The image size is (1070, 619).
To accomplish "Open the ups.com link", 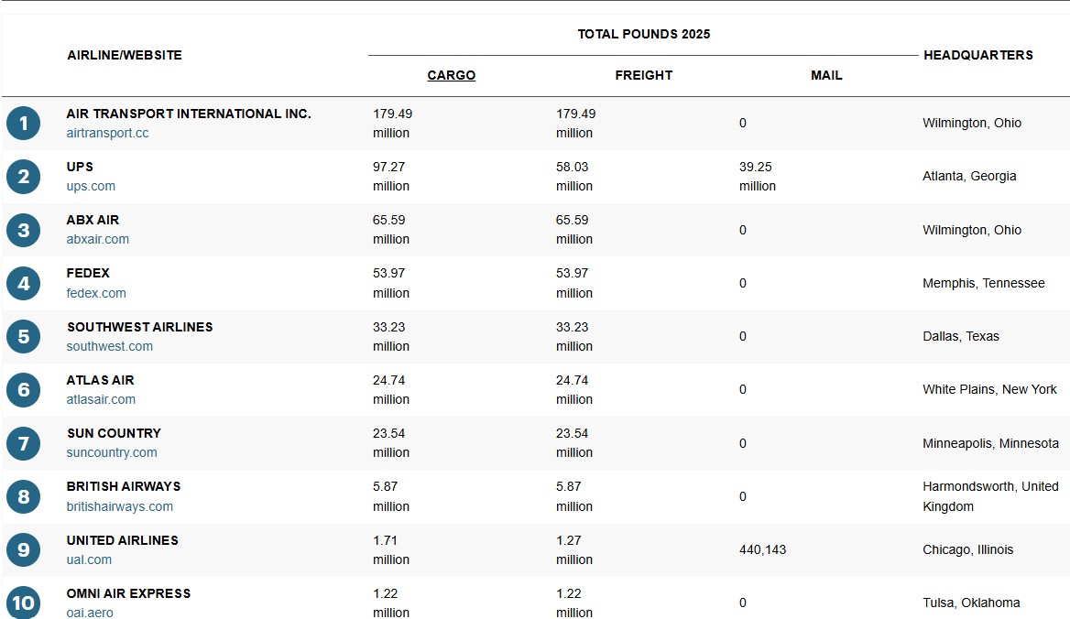I will (91, 186).
